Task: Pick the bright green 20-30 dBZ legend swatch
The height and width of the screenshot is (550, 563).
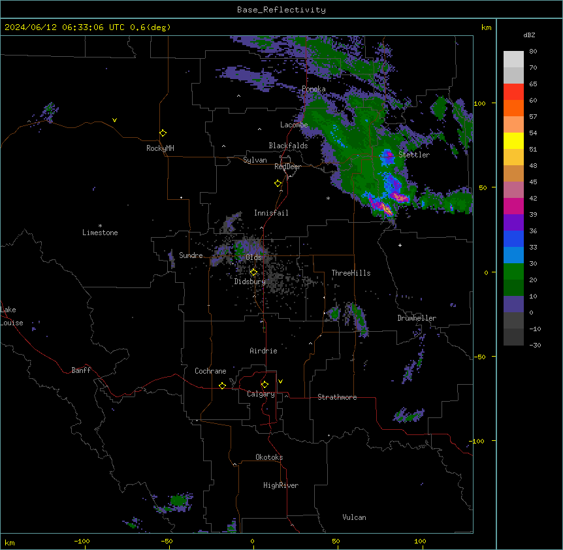Action: 513,272
